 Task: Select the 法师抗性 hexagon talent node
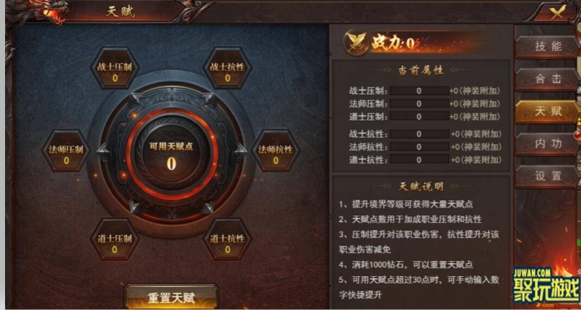275,151
